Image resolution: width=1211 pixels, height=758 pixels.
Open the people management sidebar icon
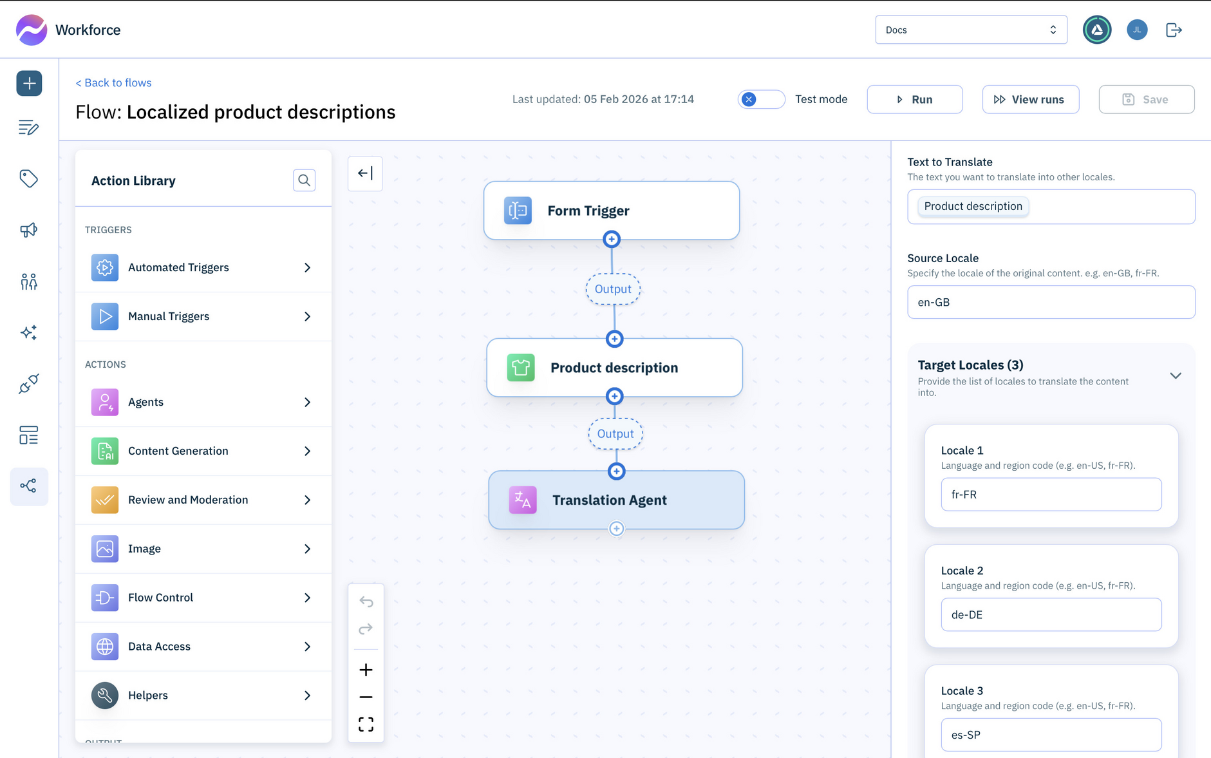(x=29, y=281)
